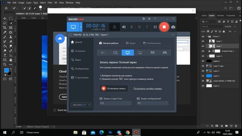Select the HDMI device recording mode icon
Screen dimensions: 242x136
(x=152, y=53)
